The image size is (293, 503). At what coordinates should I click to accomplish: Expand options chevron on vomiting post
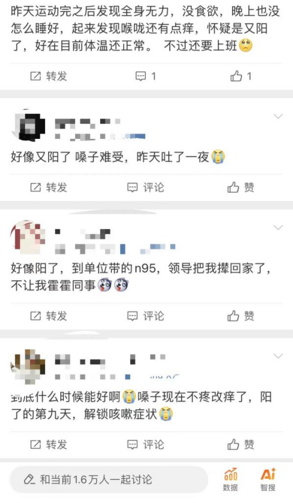click(x=278, y=116)
